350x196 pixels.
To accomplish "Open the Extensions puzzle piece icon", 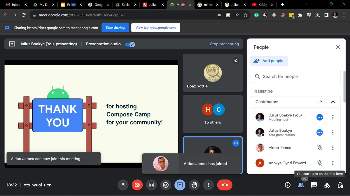I will point(300,15).
